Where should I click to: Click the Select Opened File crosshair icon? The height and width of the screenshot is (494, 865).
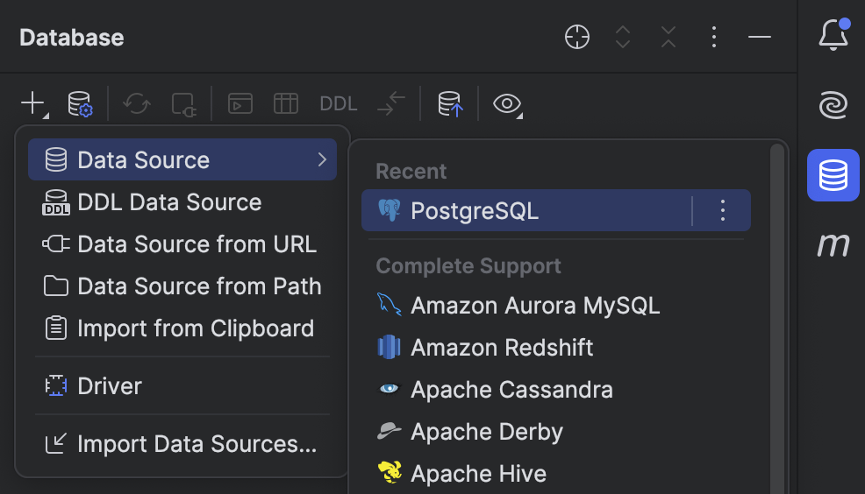click(577, 37)
